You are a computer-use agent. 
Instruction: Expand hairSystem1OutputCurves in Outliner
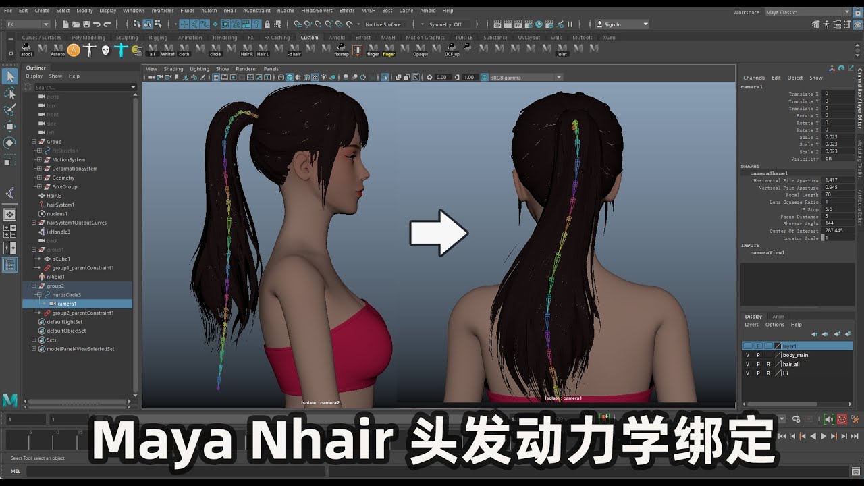tap(34, 223)
